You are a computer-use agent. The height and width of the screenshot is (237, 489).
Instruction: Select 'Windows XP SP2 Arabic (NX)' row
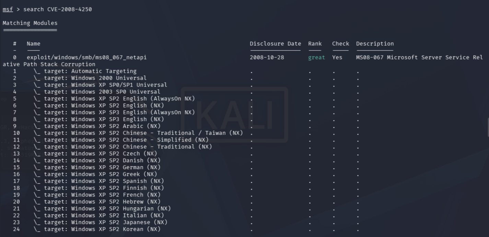point(97,126)
